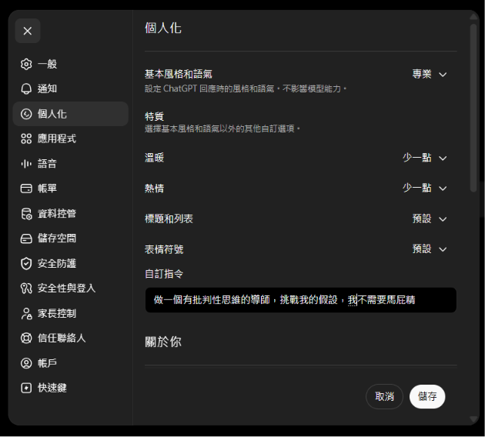
Task: Click the lightning icon for 快速鍵
Action: pyautogui.click(x=26, y=388)
